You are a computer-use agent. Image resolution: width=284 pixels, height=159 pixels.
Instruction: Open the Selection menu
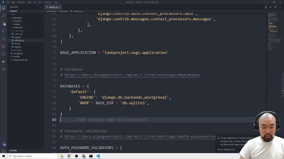(x=21, y=2)
